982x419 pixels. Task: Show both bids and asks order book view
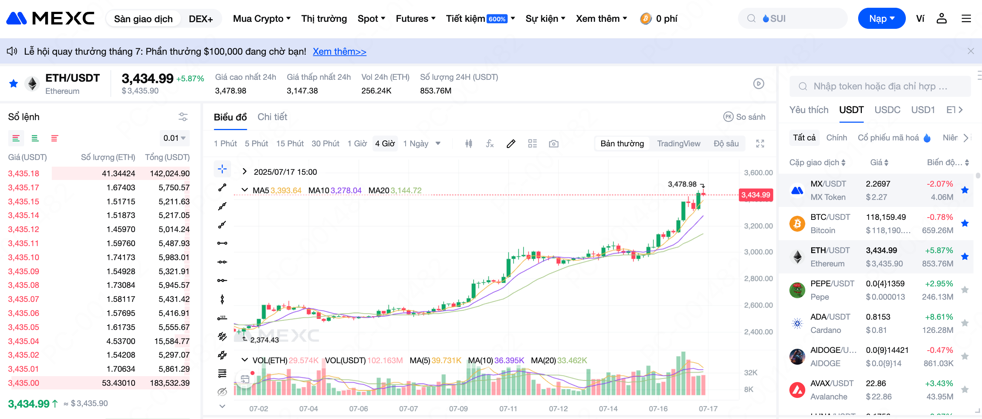point(16,138)
